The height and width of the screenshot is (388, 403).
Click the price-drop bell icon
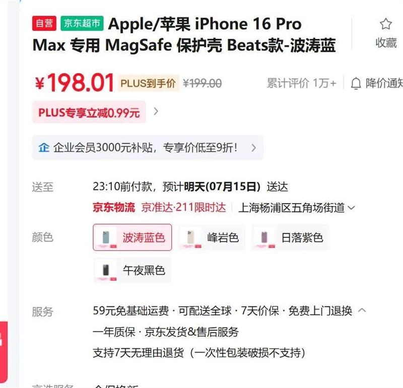(x=356, y=83)
